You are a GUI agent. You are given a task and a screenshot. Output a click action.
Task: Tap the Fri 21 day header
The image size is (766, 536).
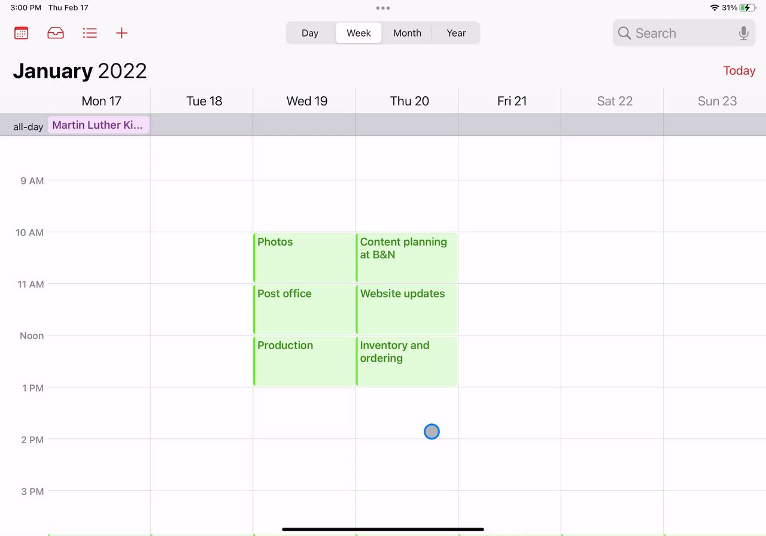512,101
